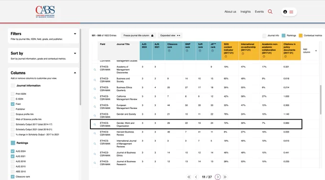This screenshot has height=180, width=325.
Task: Show info for the SJR rank column
Action: pyautogui.click(x=200, y=51)
